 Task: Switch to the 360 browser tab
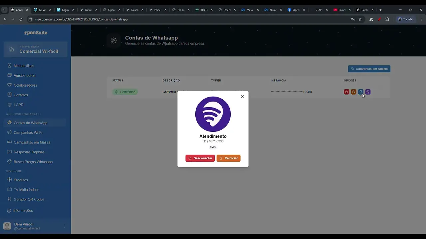click(x=204, y=10)
